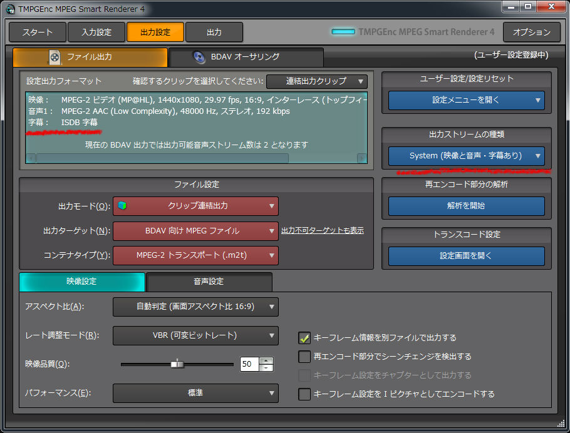This screenshot has width=570, height=433.
Task: Enable 再エンコード部分でシーンチェンジを検出する
Action: [304, 357]
